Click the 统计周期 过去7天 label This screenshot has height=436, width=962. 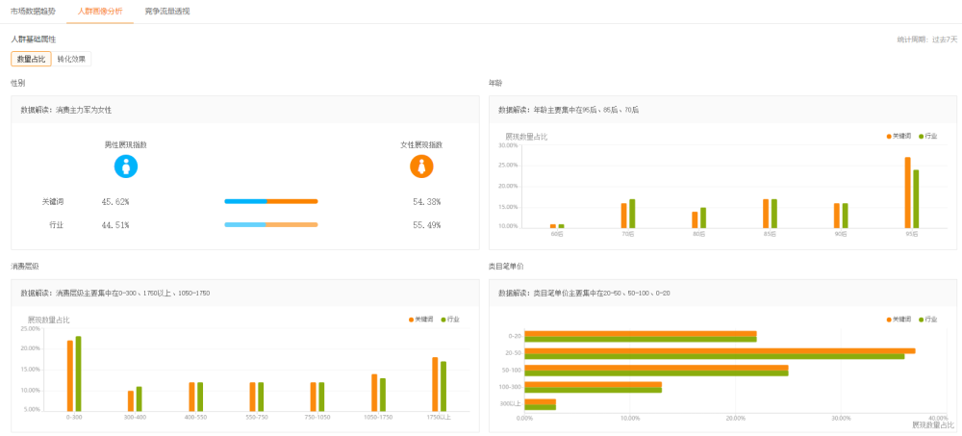926,39
